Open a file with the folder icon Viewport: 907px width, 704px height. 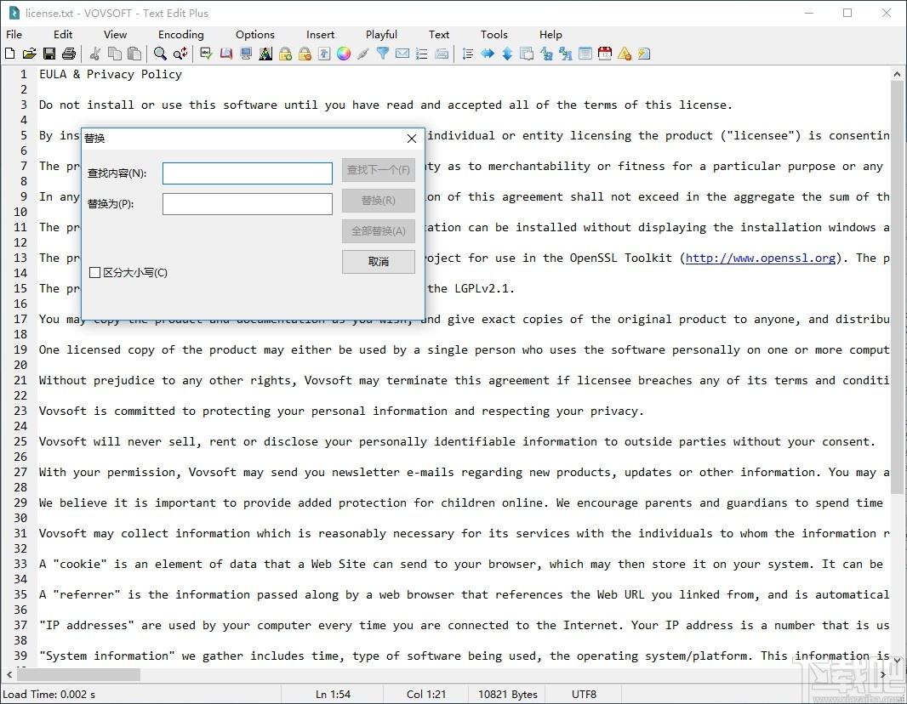29,54
